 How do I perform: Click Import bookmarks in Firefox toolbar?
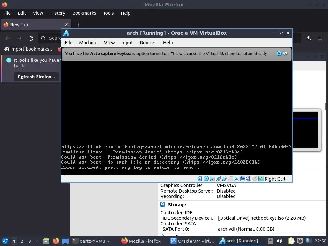coord(29,49)
